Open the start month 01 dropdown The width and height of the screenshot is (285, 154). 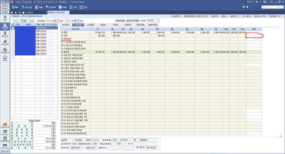coord(57,21)
